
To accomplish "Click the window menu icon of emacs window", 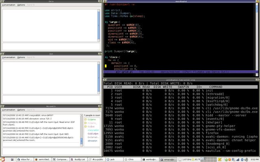I will [105, 2].
